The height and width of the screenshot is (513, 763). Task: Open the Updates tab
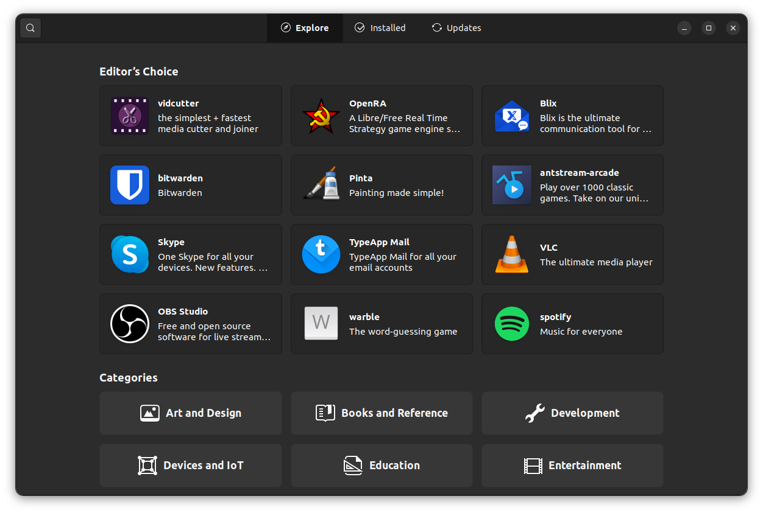(456, 27)
